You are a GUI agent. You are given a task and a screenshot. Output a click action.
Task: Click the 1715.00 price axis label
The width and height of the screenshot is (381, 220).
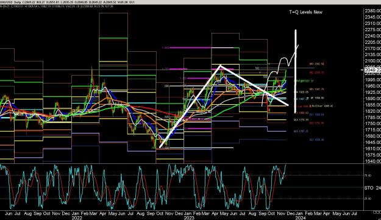click(372, 130)
